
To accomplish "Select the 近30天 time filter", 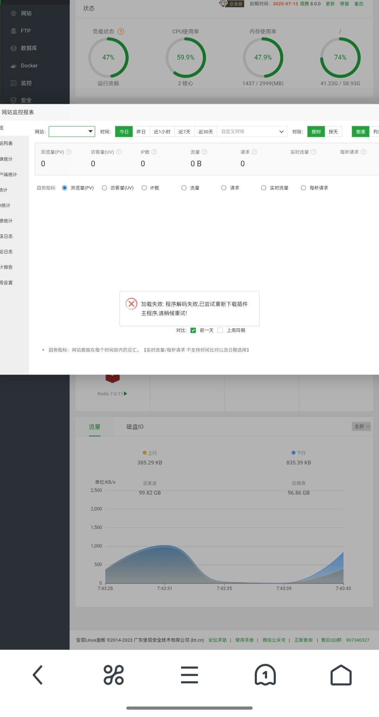I will [206, 132].
